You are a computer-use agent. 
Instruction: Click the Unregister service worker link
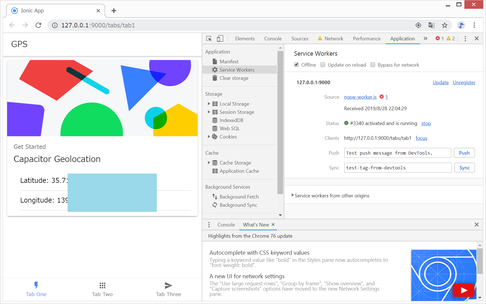464,83
